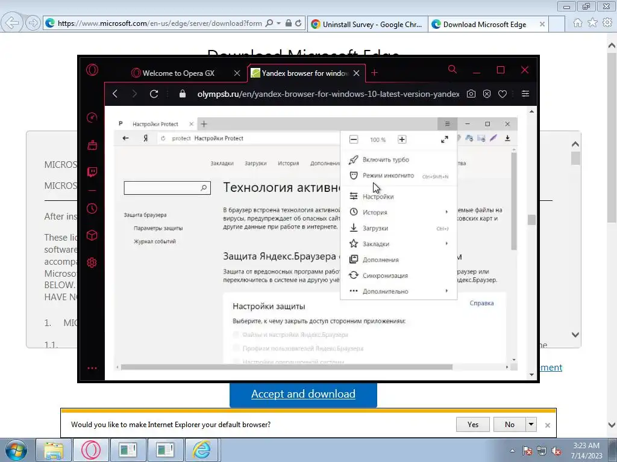Image resolution: width=617 pixels, height=462 pixels.
Task: Open Twitch icon in Opera sidebar
Action: pos(92,171)
